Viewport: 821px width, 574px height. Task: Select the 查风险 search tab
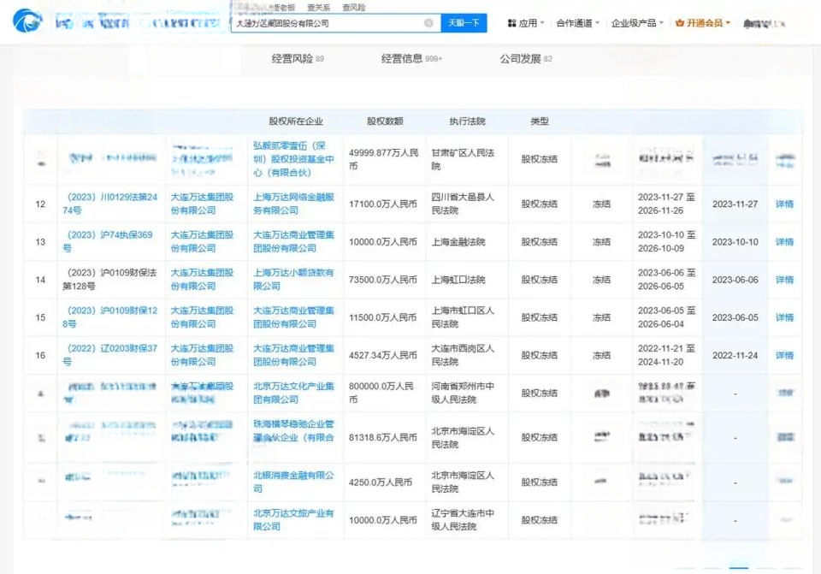[354, 8]
